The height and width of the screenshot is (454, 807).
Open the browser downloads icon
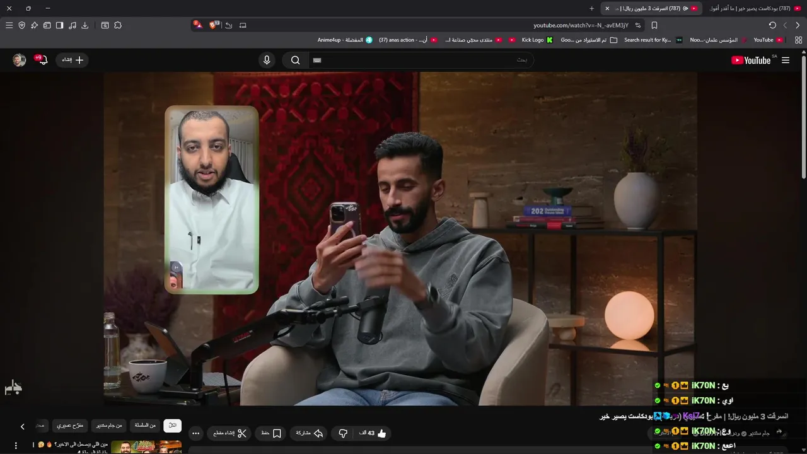pyautogui.click(x=85, y=25)
